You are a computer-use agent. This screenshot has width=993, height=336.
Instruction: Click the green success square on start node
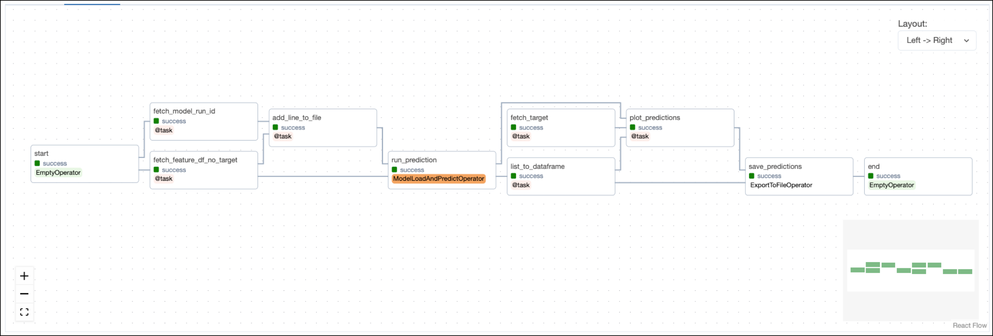[x=37, y=163]
